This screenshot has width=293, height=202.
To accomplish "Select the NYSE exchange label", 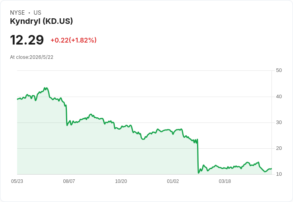I will (x=18, y=13).
